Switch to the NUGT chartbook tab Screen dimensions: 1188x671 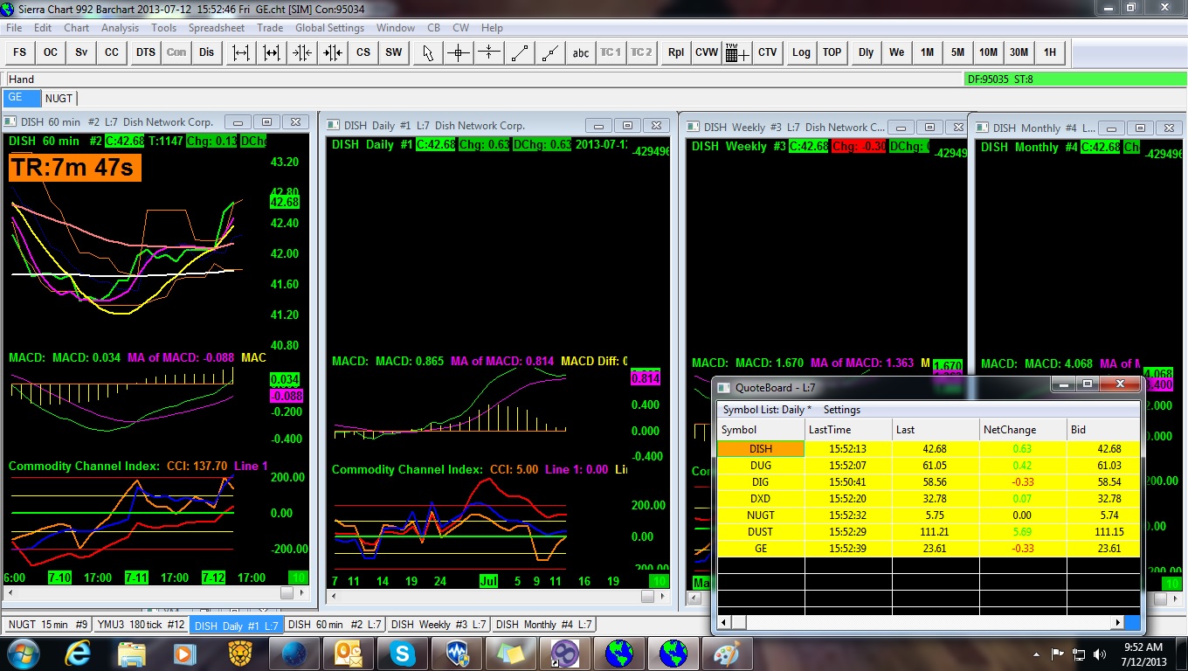(x=59, y=98)
